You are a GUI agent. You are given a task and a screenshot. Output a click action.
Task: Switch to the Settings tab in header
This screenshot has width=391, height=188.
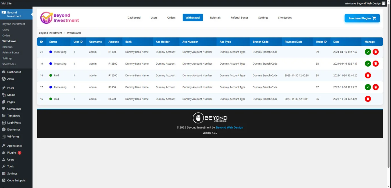(263, 18)
